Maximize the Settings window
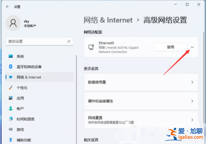The height and width of the screenshot is (144, 206). point(187,5)
